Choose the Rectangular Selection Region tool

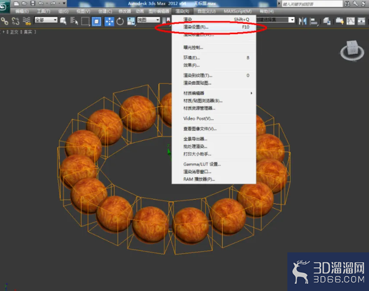coord(85,21)
